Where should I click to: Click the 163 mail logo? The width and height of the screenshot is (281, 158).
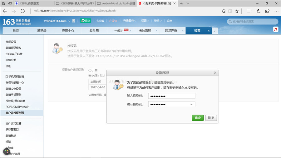[x=17, y=22]
